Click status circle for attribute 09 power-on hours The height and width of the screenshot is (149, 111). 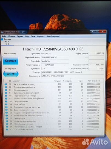(6, 104)
